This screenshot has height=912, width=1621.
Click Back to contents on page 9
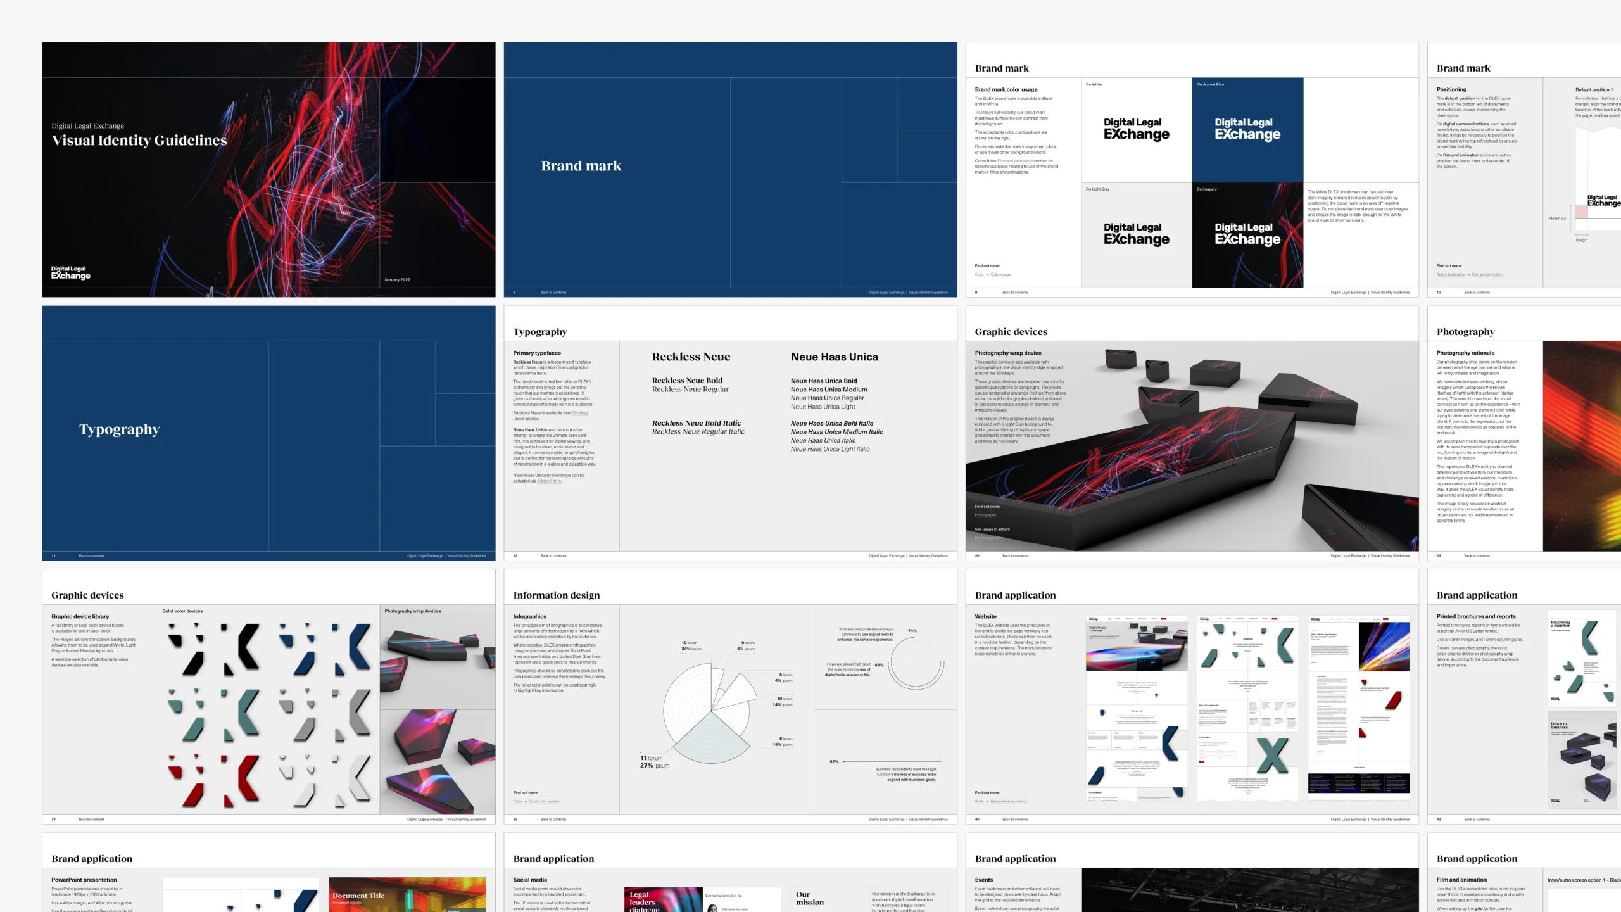click(x=1015, y=293)
